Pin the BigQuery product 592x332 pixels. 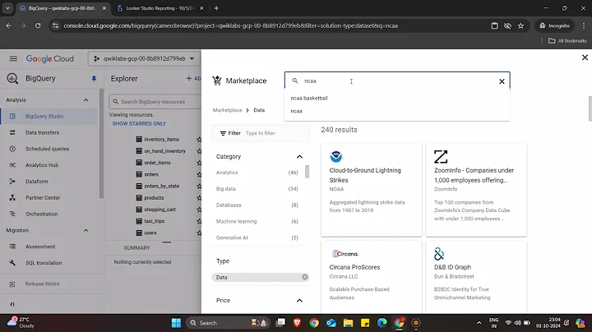(x=94, y=78)
